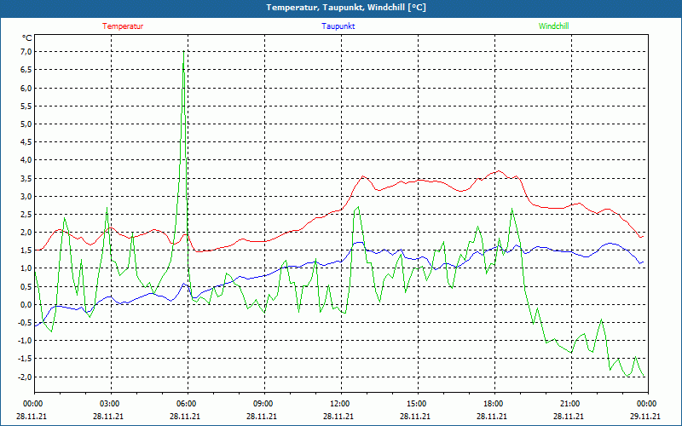Viewport: 682px width, 426px height.
Task: Click the 2,5 y-axis value
Action: tap(26, 215)
